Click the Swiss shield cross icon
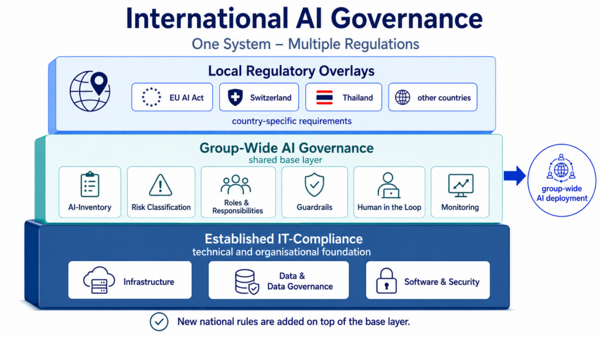 (x=236, y=98)
